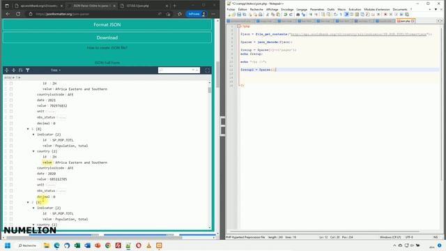This screenshot has height=251, width=446.
Task: Open the Fichier menu in Notepad++
Action: coord(231,9)
